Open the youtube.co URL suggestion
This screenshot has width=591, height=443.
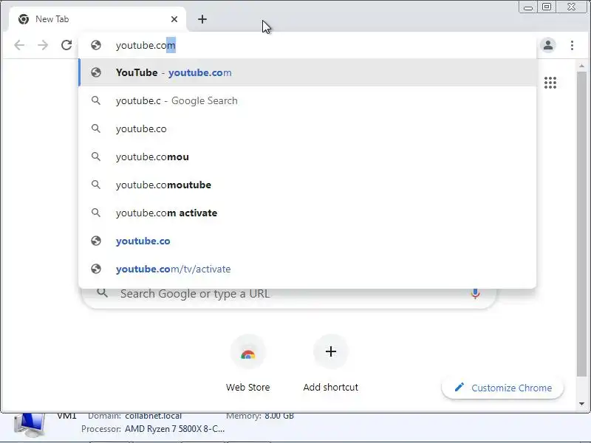pos(307,241)
